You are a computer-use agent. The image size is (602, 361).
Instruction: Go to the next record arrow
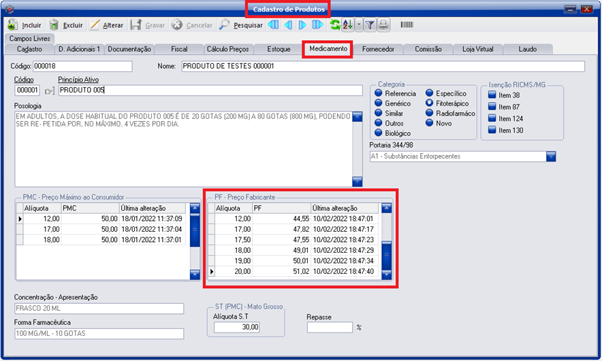(303, 25)
